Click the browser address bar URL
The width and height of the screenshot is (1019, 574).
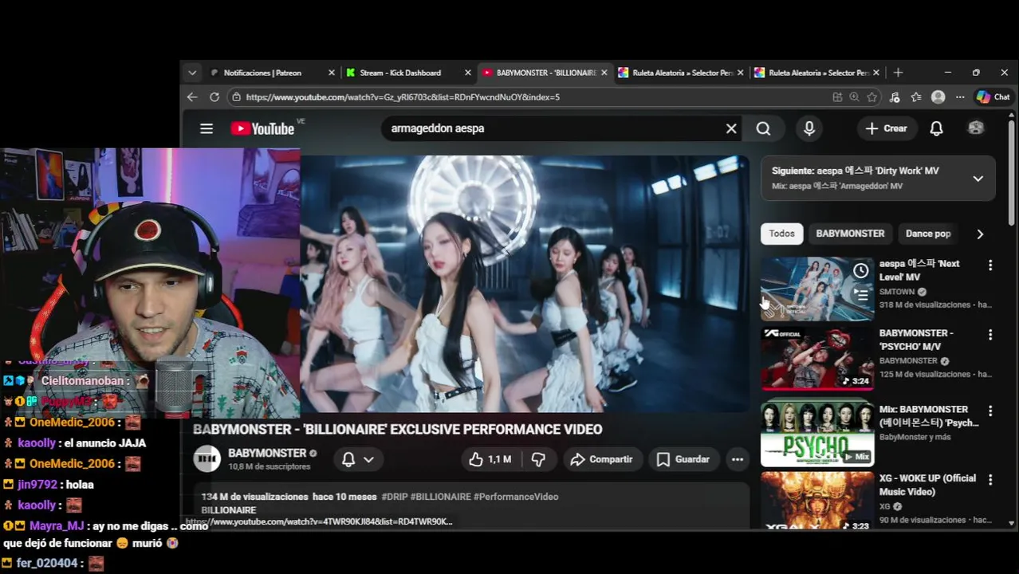(403, 97)
